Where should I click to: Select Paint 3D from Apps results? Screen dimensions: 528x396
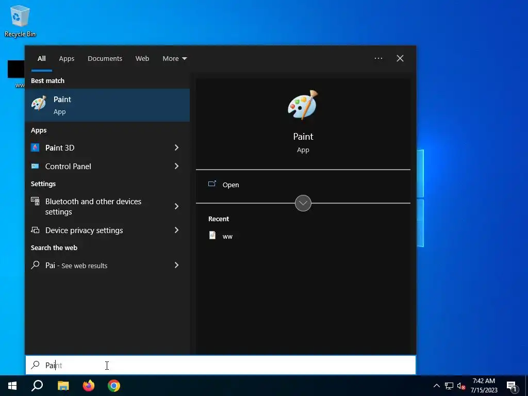pos(107,147)
